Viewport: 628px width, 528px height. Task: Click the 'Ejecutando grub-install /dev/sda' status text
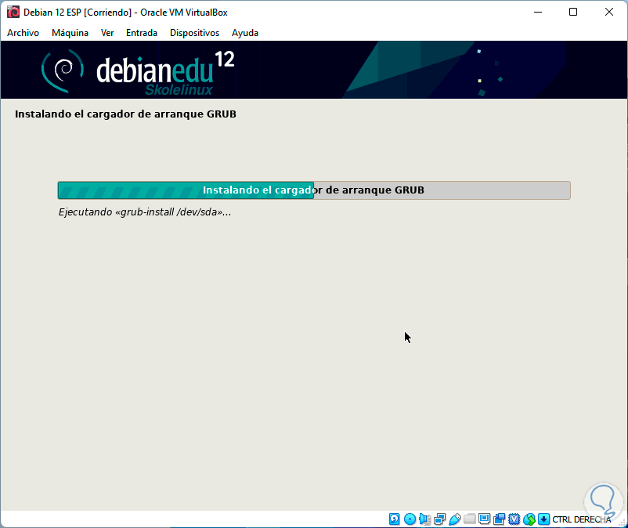pyautogui.click(x=145, y=212)
